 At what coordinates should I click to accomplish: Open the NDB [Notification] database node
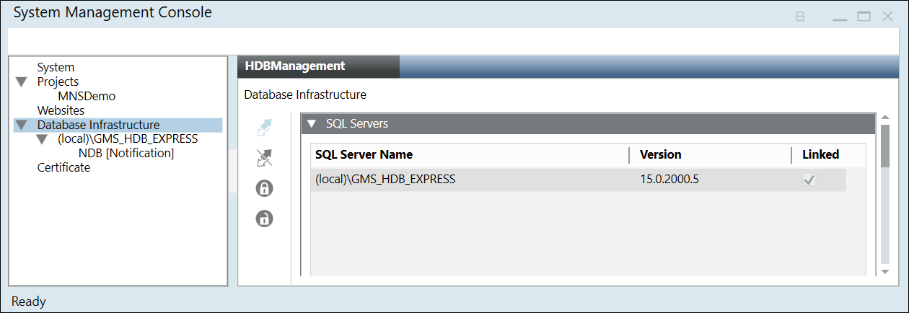[x=126, y=153]
